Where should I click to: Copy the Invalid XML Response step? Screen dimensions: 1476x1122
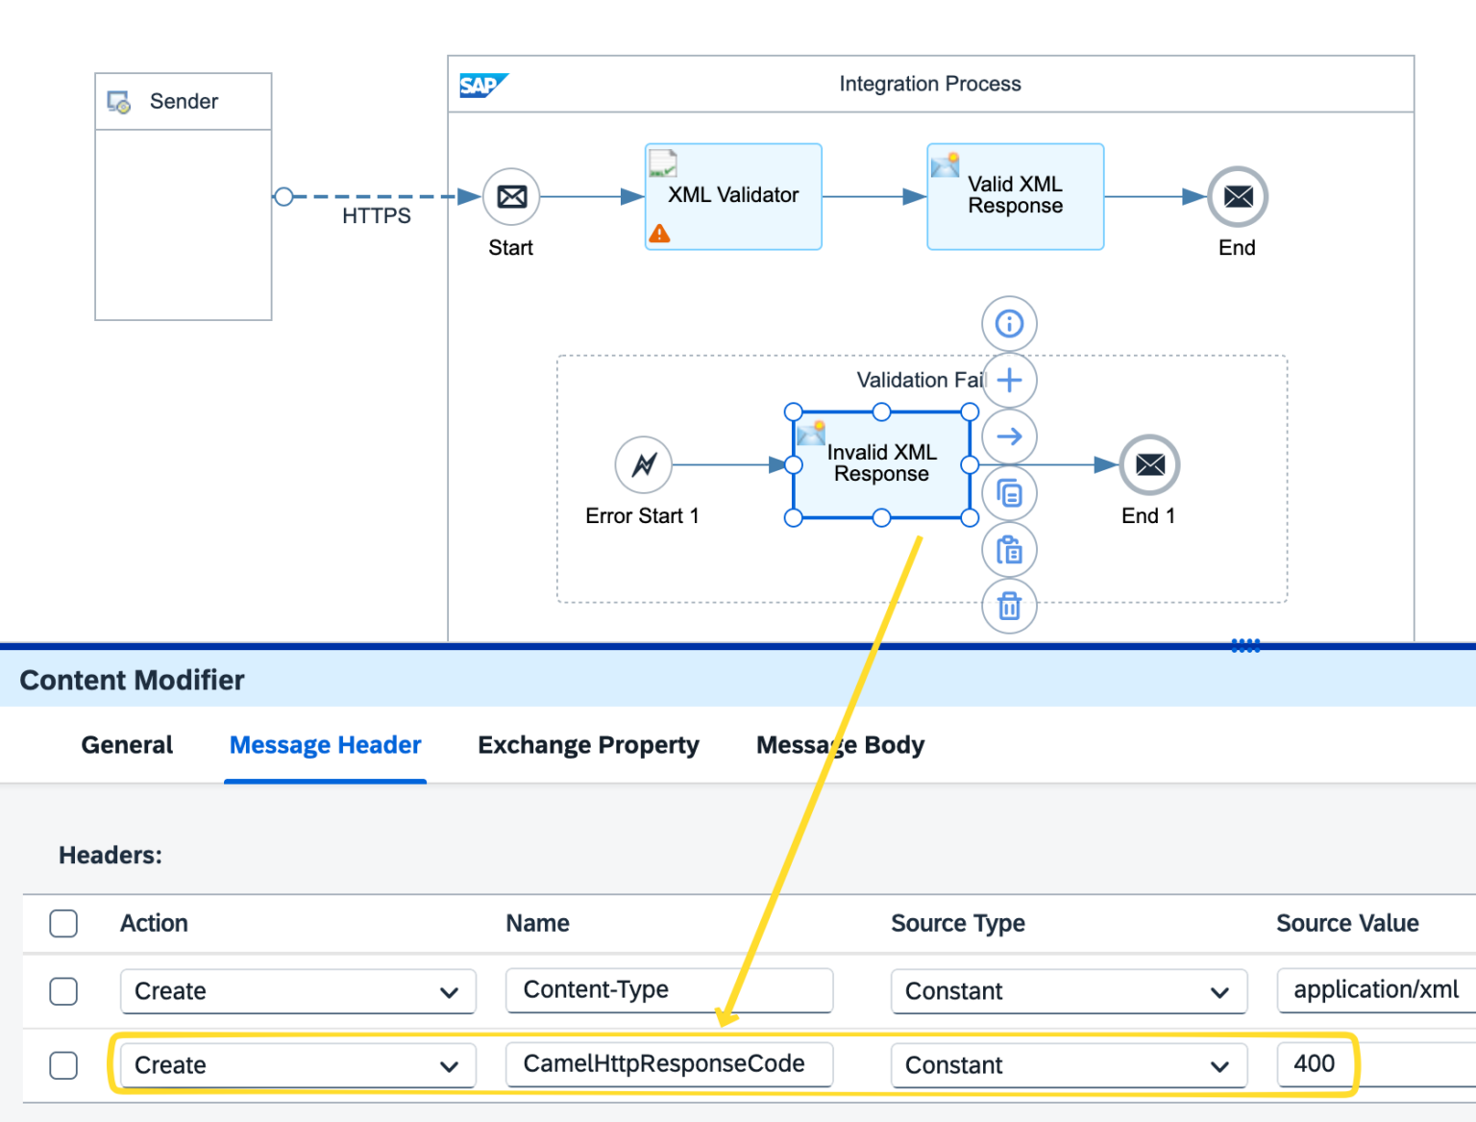pos(1009,492)
